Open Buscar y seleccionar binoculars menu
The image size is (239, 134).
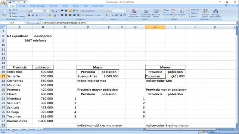coord(215,13)
